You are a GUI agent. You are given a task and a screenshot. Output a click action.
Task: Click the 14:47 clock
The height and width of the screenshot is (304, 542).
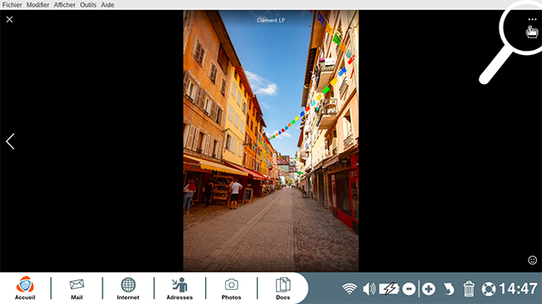(518, 288)
